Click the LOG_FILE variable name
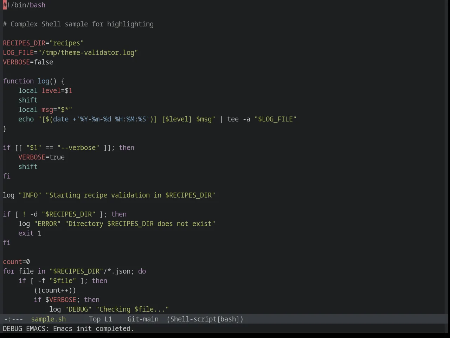 tap(18, 52)
